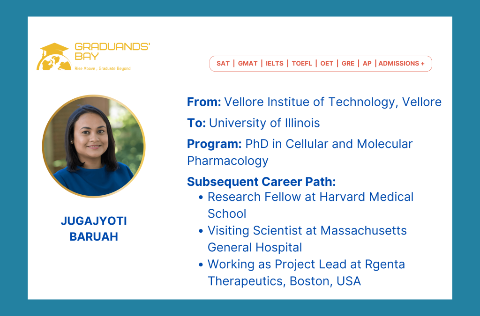Select the Project Lead at Rgenta Therapeutics bullet
The image size is (480, 316).
click(306, 272)
